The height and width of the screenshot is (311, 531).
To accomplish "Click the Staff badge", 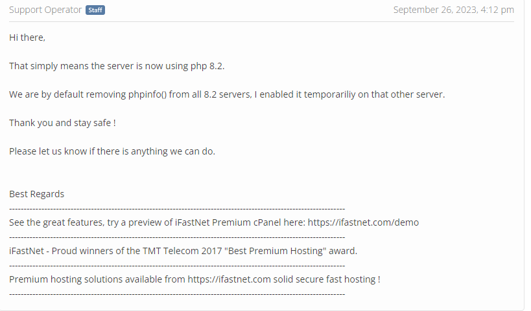I will (x=95, y=10).
